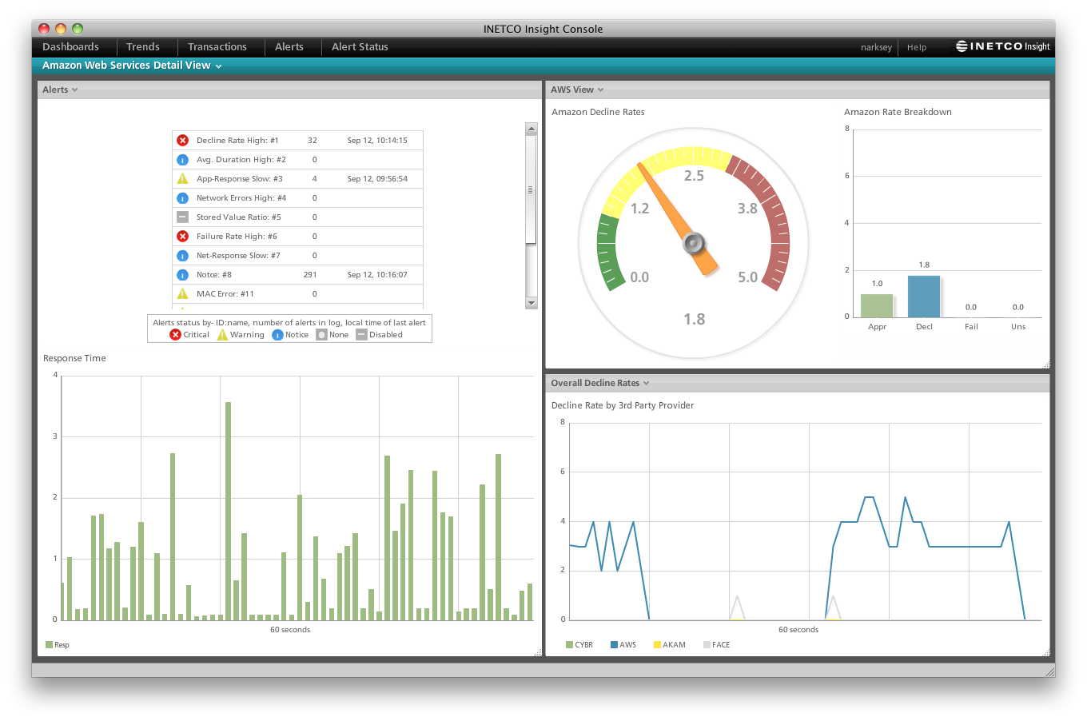Click the scroll down arrow of alerts list
This screenshot has width=1087, height=721.
tap(531, 303)
